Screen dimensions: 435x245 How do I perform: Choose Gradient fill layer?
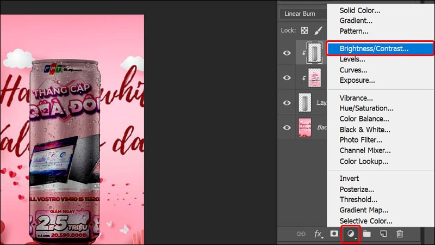356,21
